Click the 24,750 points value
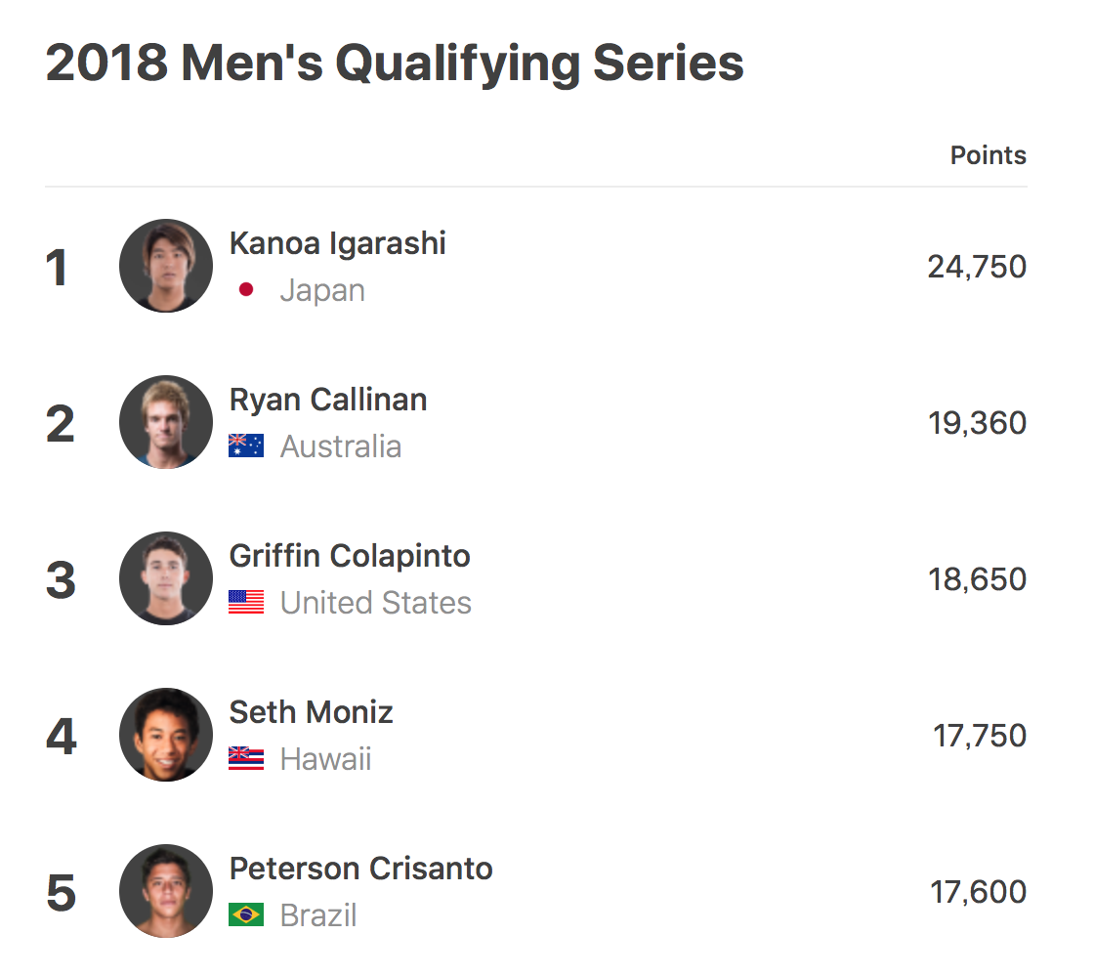 click(977, 267)
